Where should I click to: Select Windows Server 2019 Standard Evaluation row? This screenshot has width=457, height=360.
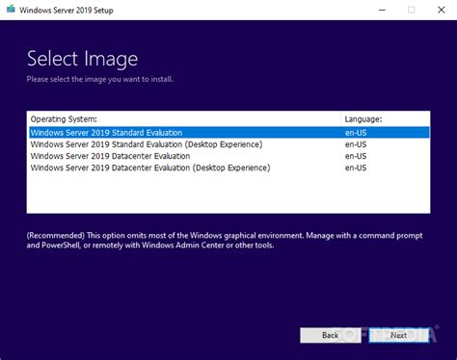pos(229,133)
